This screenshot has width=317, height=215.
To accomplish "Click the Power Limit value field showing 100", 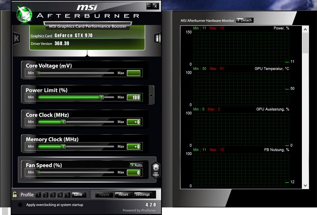I will click(x=134, y=97).
